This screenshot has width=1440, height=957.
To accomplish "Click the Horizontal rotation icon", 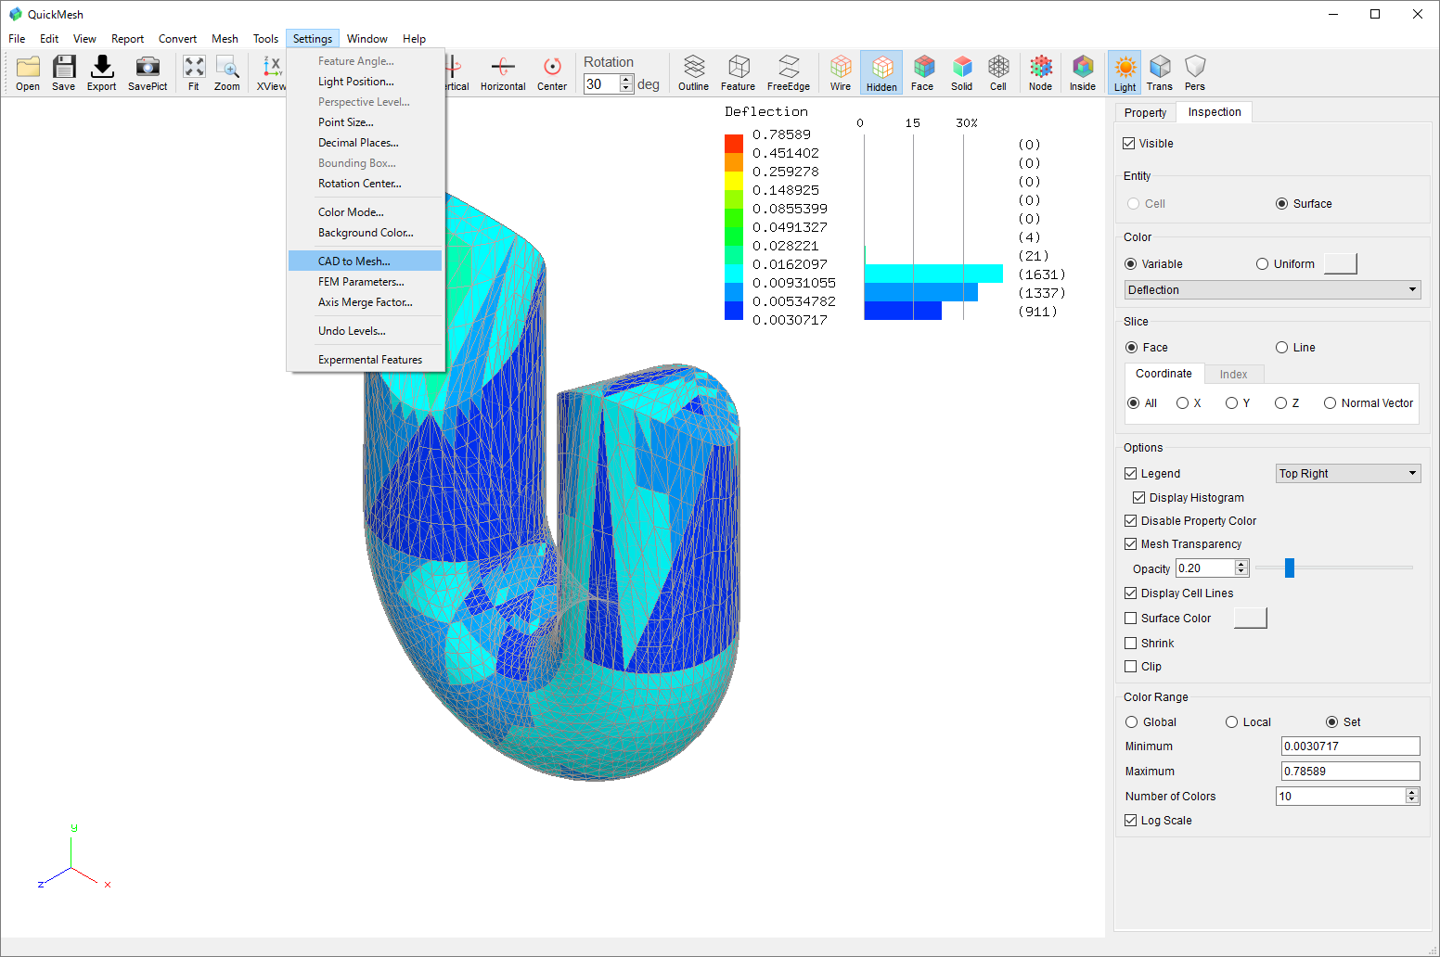I will (x=503, y=72).
